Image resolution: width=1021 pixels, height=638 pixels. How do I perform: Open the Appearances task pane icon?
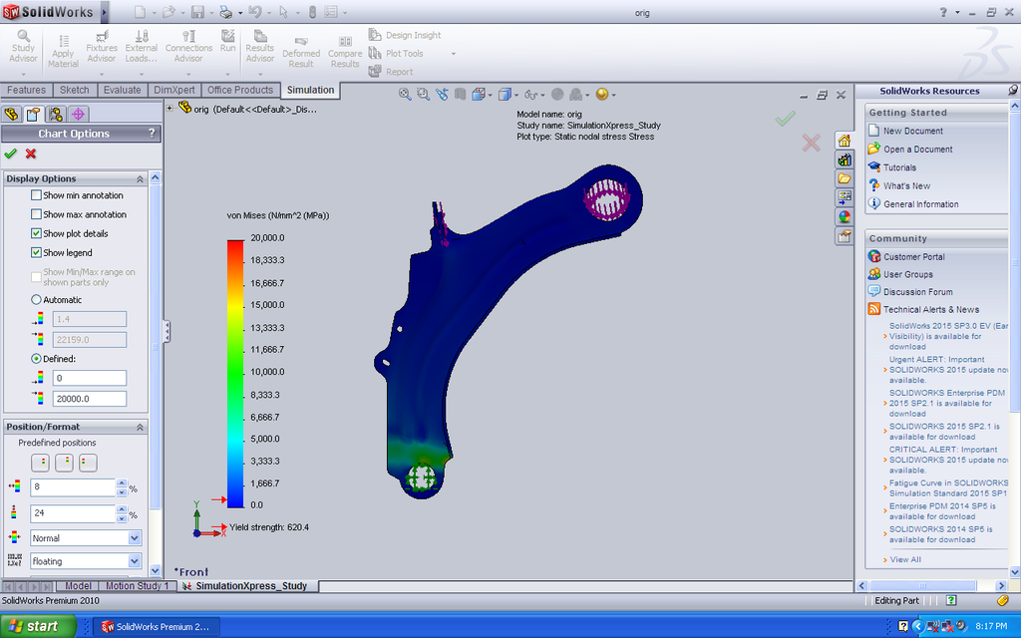844,216
